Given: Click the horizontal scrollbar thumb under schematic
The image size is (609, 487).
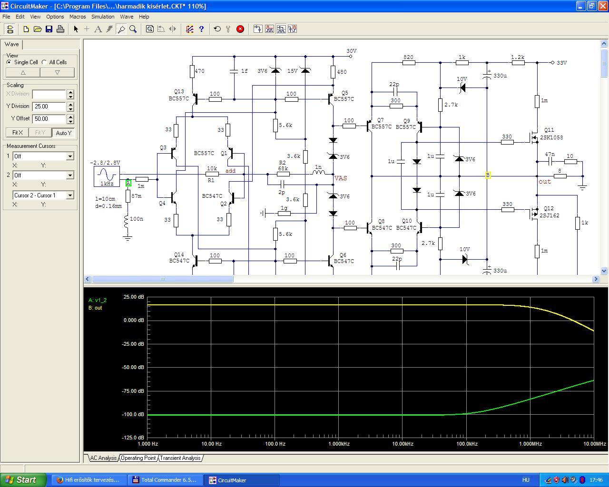Looking at the screenshot, I should [162, 279].
